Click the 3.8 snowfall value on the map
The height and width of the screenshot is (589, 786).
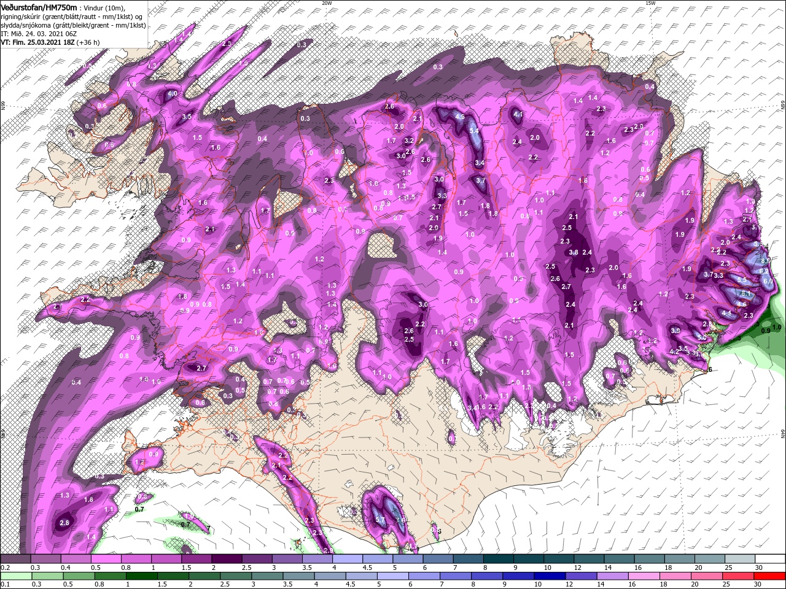pos(574,252)
